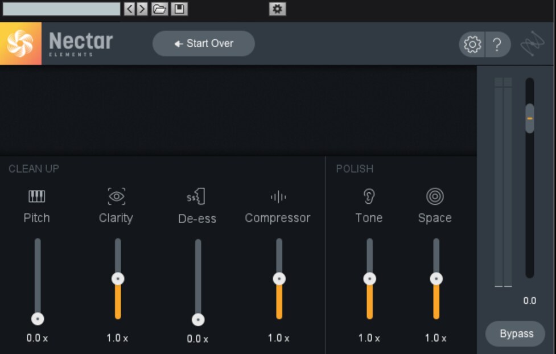This screenshot has height=354, width=556.
Task: Click the Nectar swirl logo
Action: [20, 43]
